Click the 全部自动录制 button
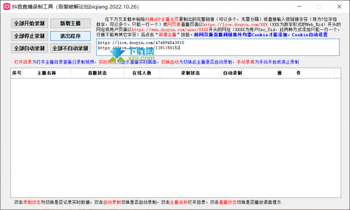This screenshot has height=210, width=350. (x=30, y=49)
